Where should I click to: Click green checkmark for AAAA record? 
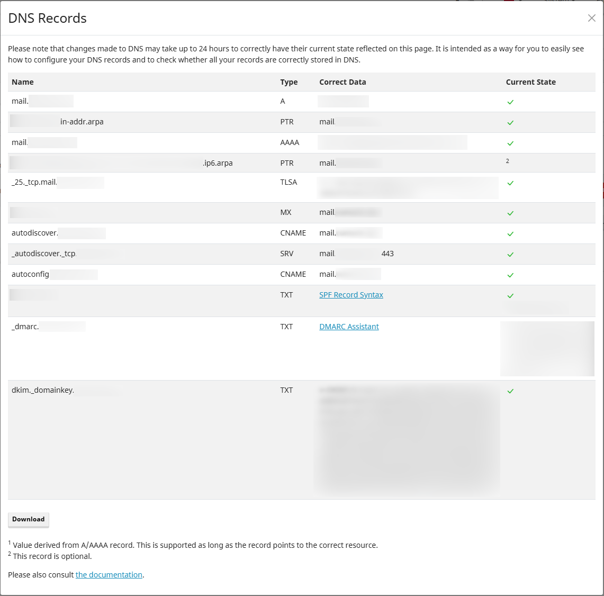510,143
